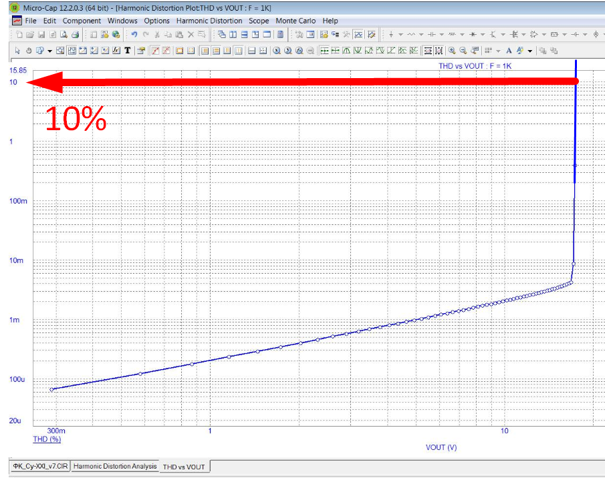
Task: Click the THD (%) axis label link
Action: tap(47, 439)
